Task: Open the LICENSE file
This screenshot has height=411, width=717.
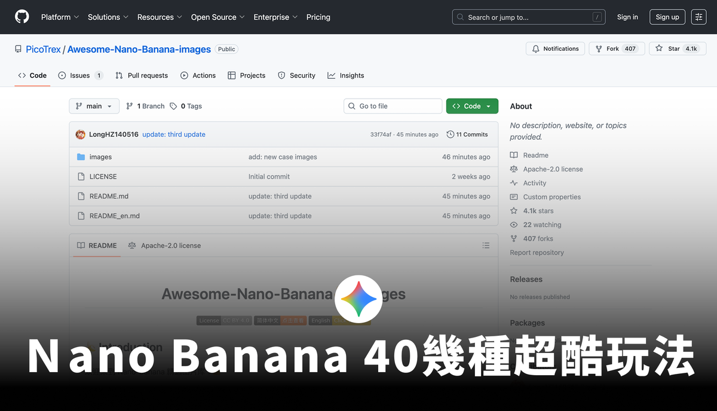Action: point(103,177)
